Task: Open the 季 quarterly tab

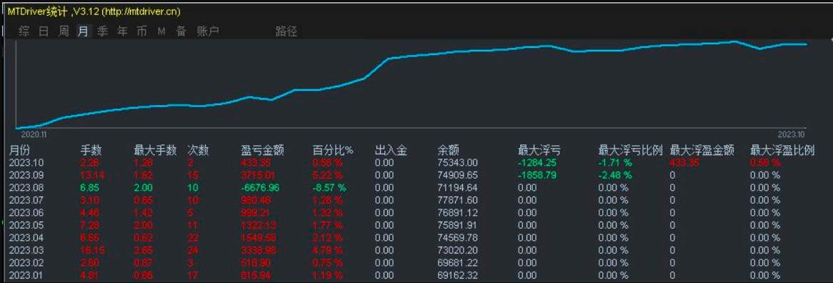Action: pos(103,31)
